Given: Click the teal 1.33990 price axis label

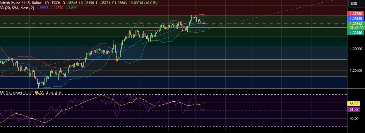Looking at the screenshot, I should coord(355,33).
